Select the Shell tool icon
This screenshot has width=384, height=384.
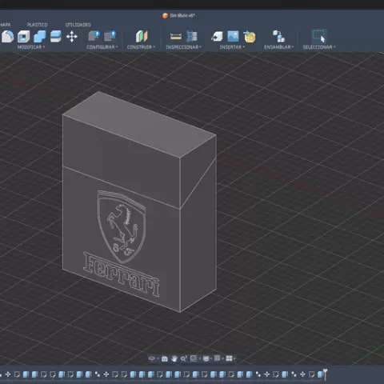[x=24, y=37]
